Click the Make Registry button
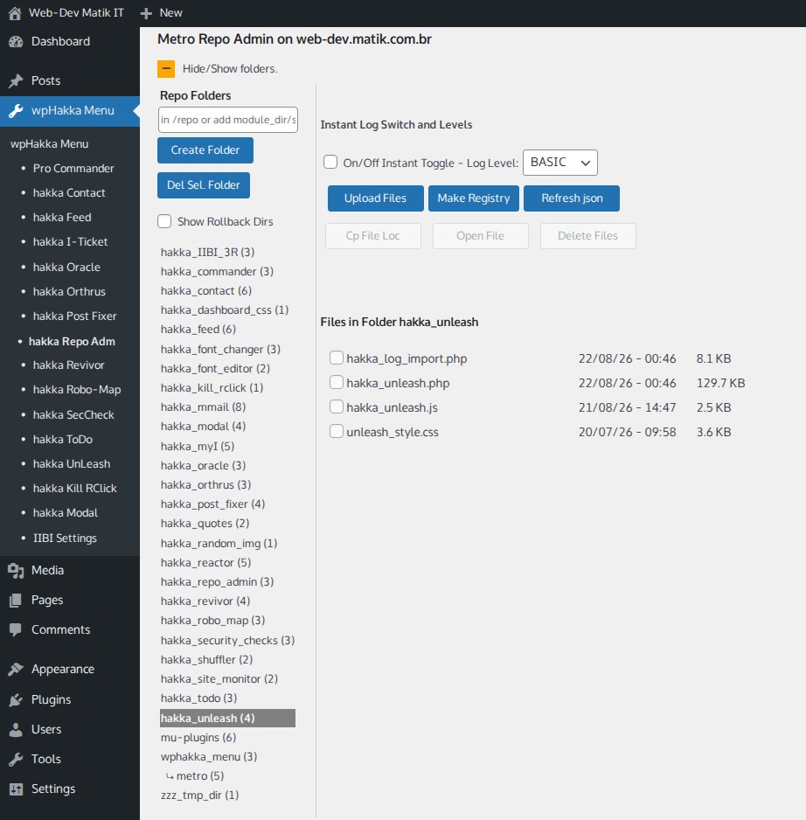The width and height of the screenshot is (806, 820). point(473,198)
